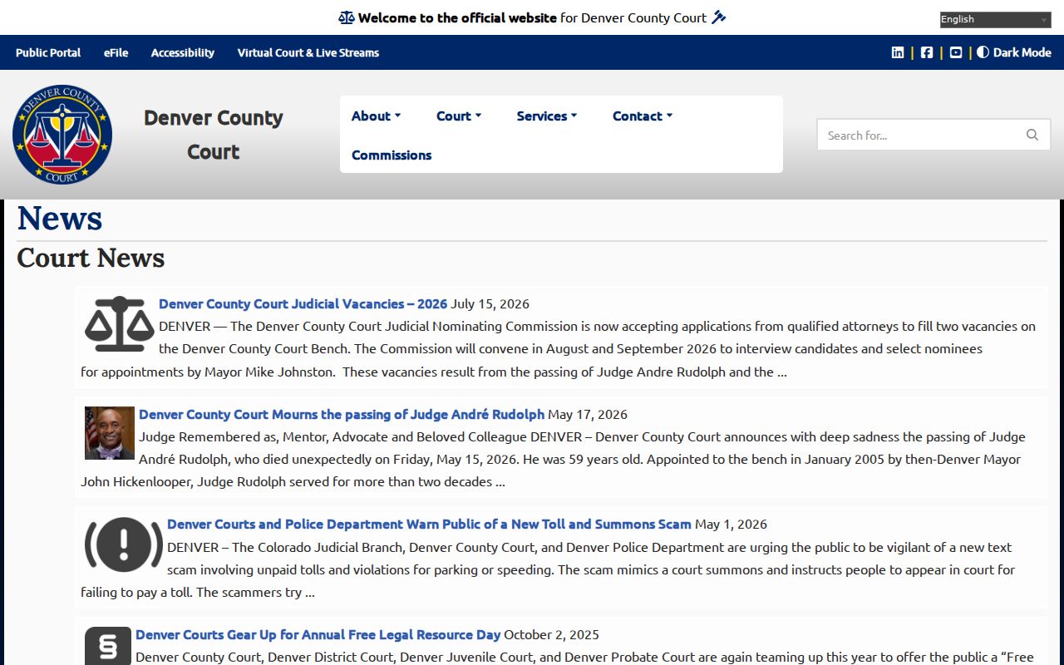Click the News page heading

point(60,218)
